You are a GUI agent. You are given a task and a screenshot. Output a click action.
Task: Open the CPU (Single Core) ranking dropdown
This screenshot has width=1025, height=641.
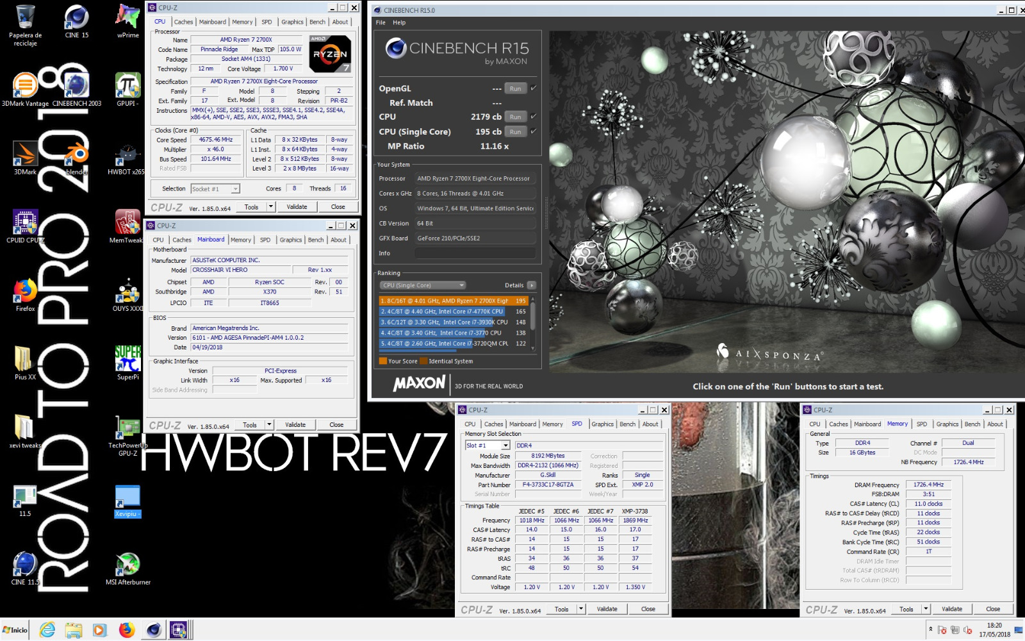(422, 285)
